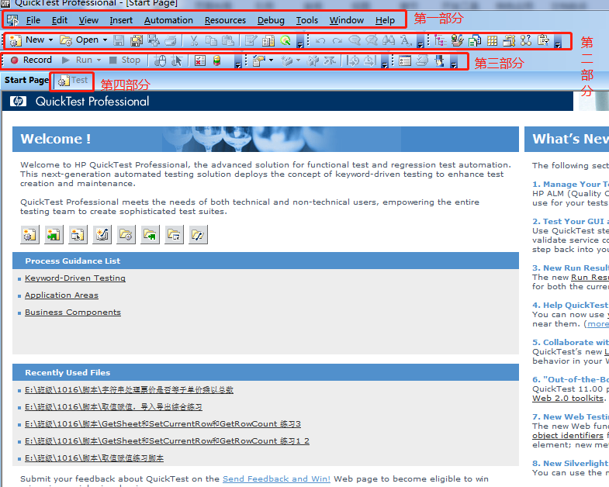The height and width of the screenshot is (487, 609).
Task: Expand the Run button dropdown arrow
Action: pyautogui.click(x=99, y=60)
